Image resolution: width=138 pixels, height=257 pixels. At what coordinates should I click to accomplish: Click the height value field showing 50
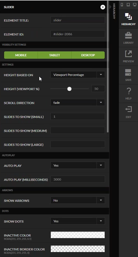pyautogui.click(x=98, y=89)
